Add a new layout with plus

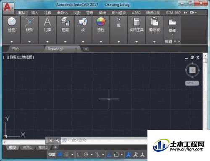[55, 147]
